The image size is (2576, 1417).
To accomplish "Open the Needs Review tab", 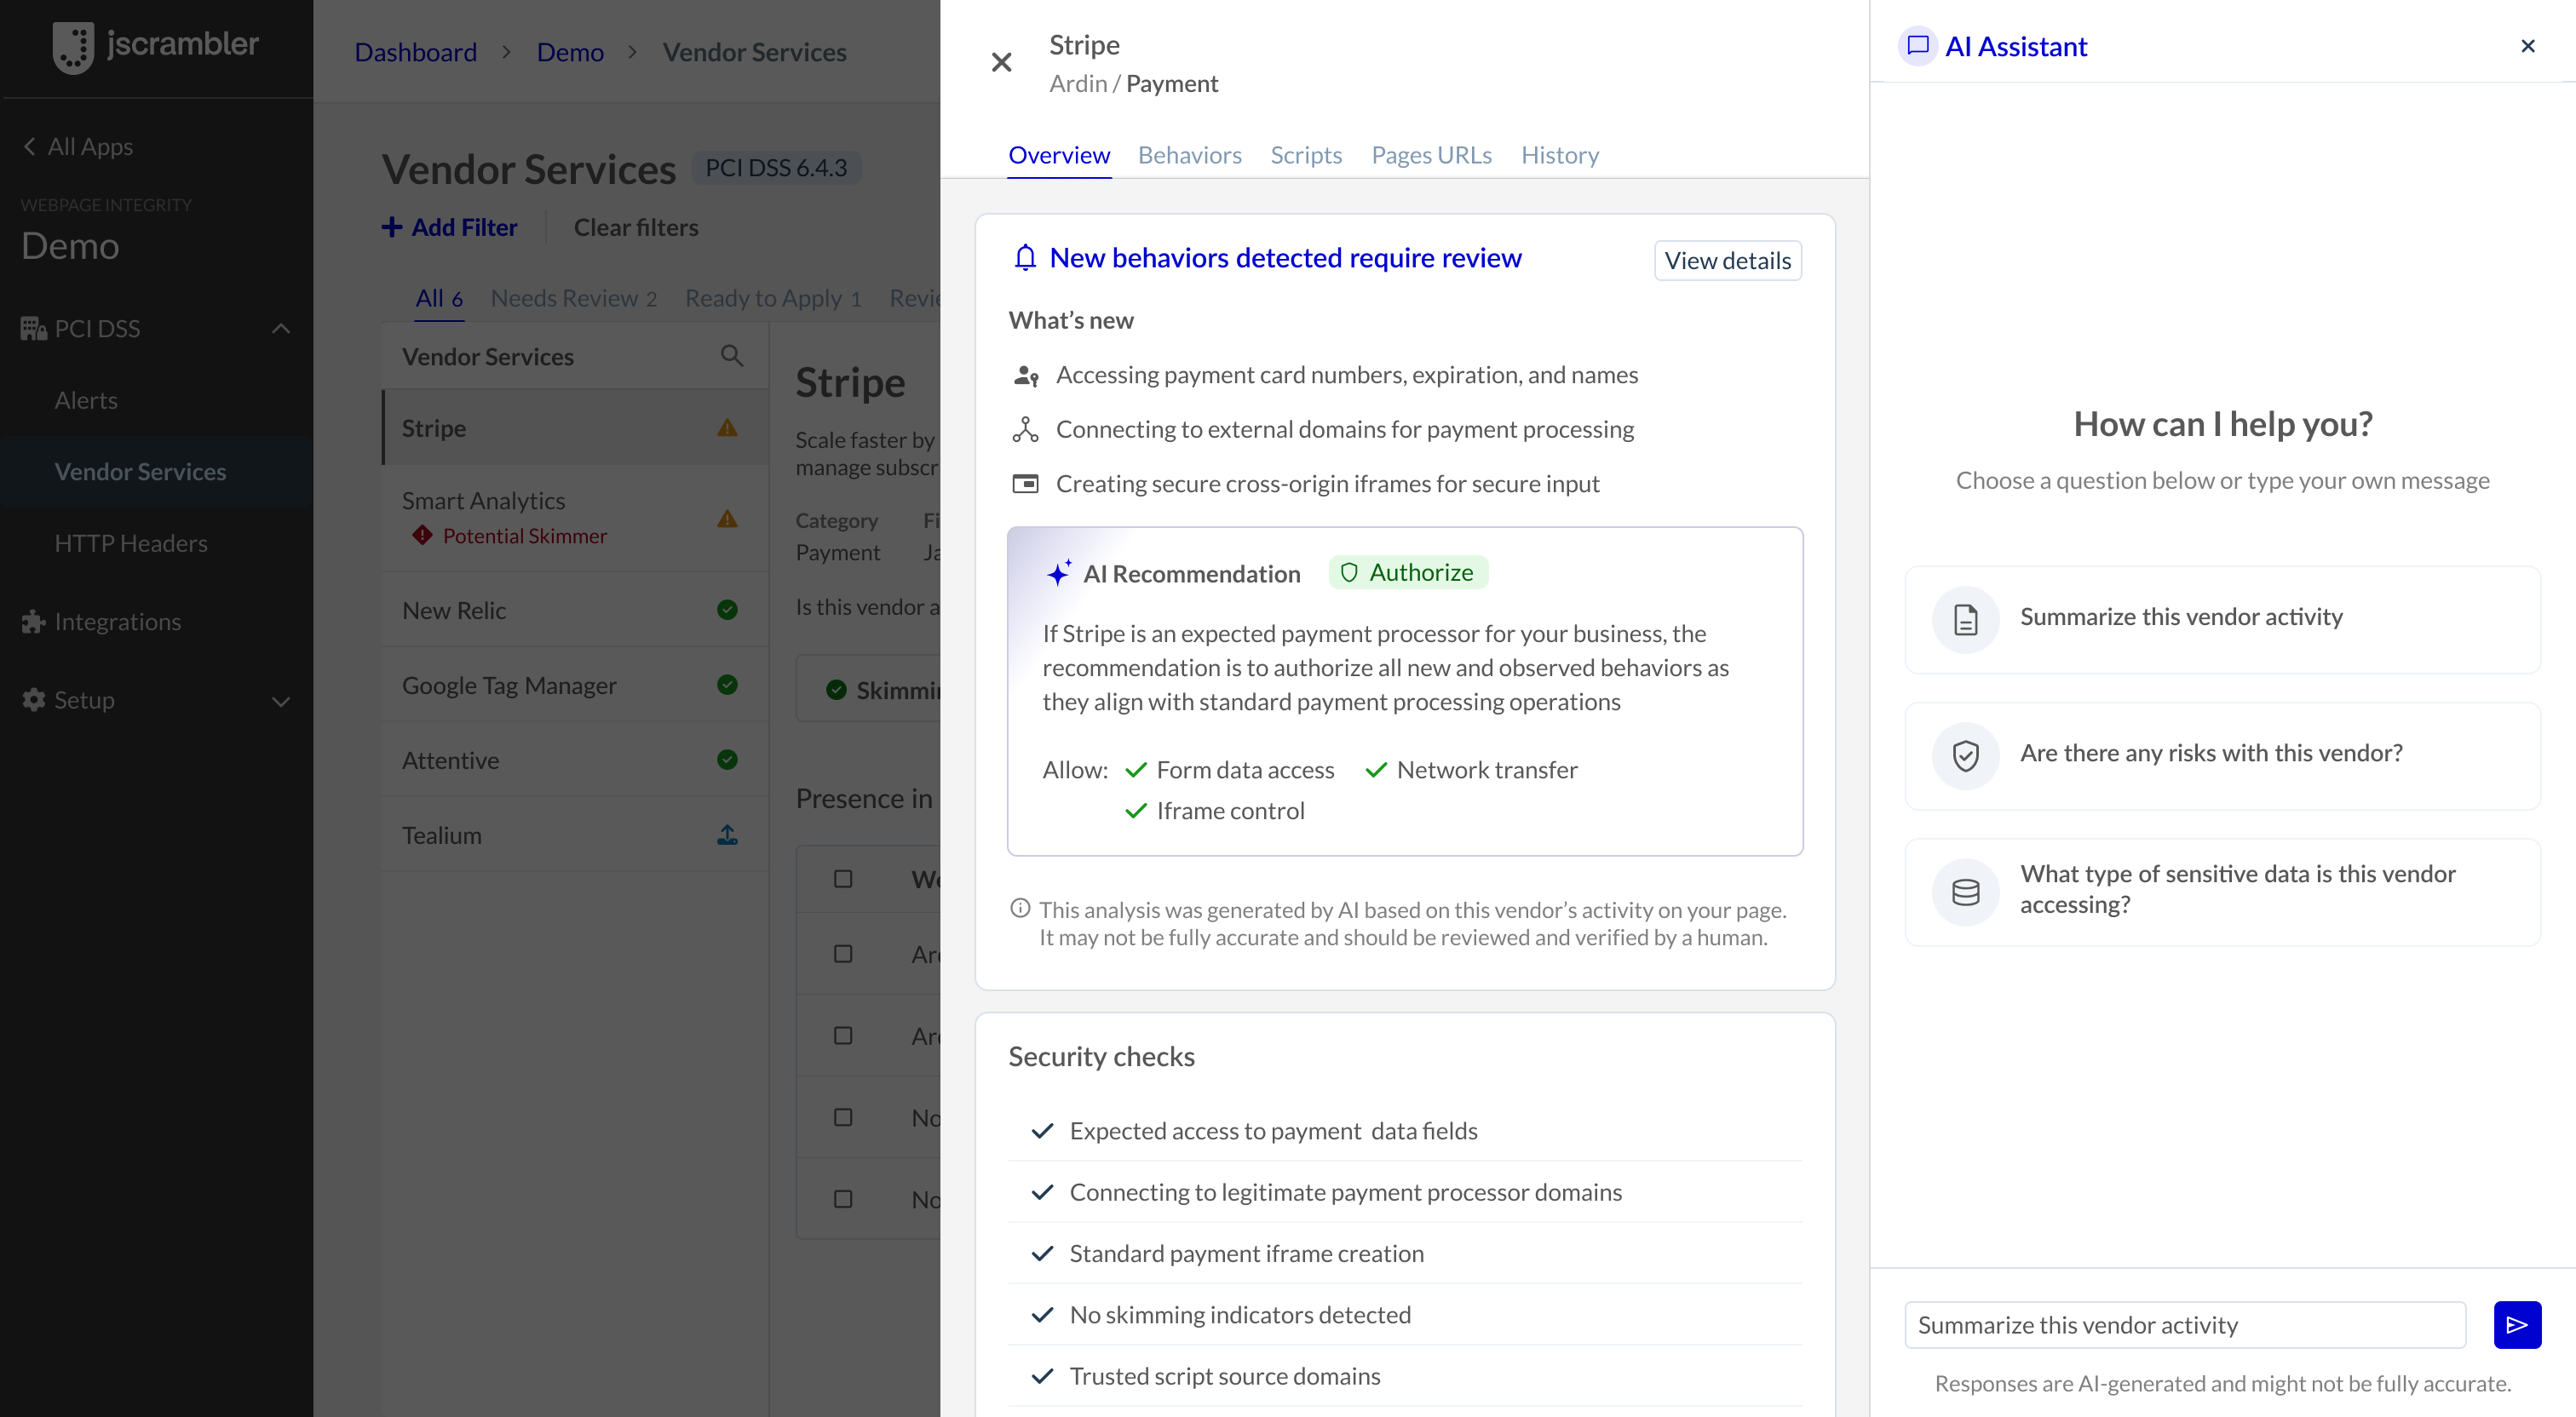I will coord(572,297).
